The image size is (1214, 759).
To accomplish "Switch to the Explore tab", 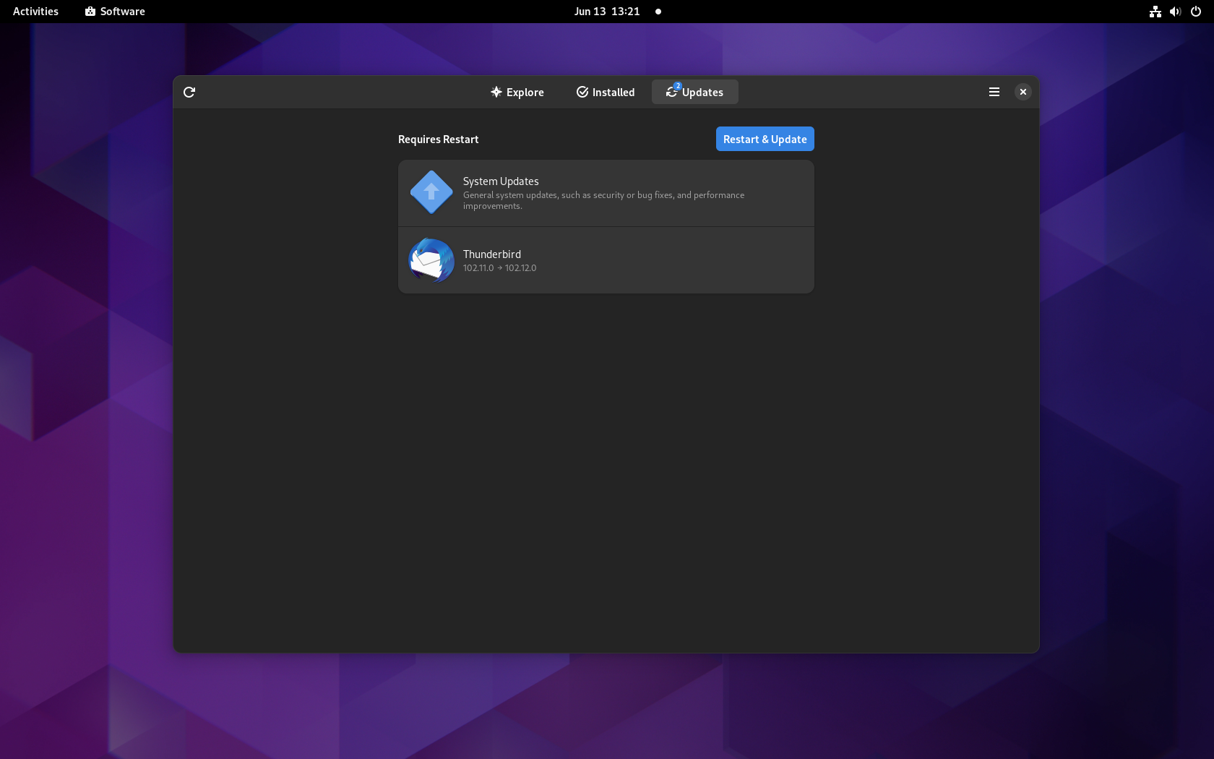I will pos(517,92).
